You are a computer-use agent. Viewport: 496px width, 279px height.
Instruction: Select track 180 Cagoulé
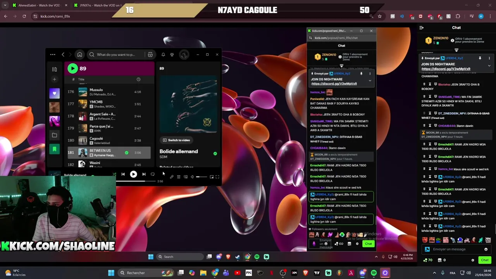coord(109,140)
